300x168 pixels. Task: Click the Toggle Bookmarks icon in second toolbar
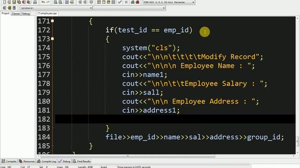[9, 8]
